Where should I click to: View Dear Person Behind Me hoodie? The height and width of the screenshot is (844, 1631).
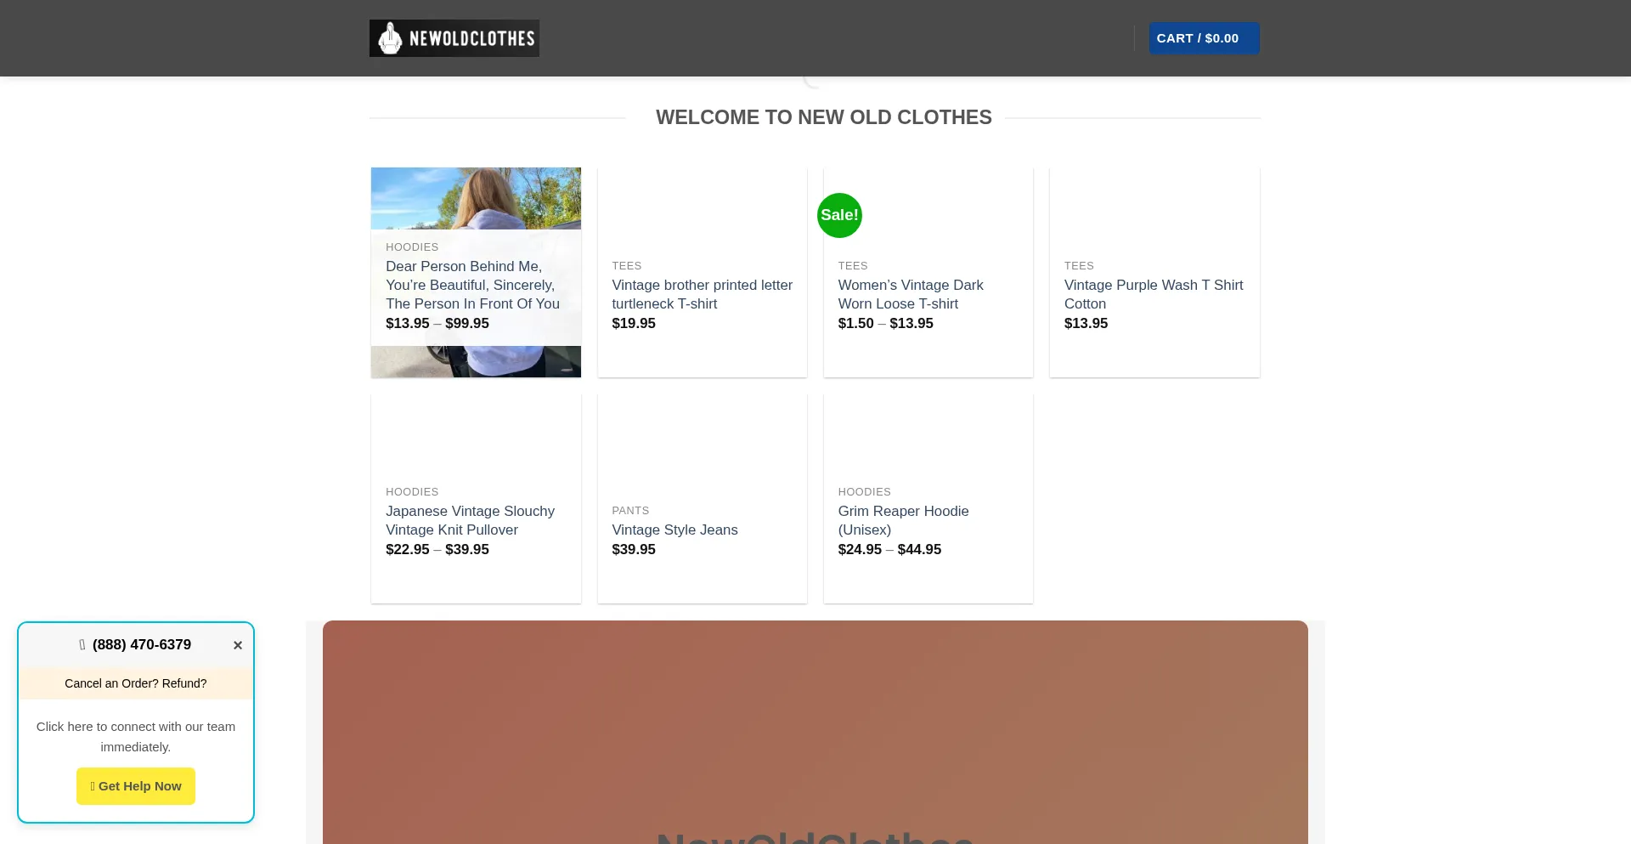tap(473, 285)
